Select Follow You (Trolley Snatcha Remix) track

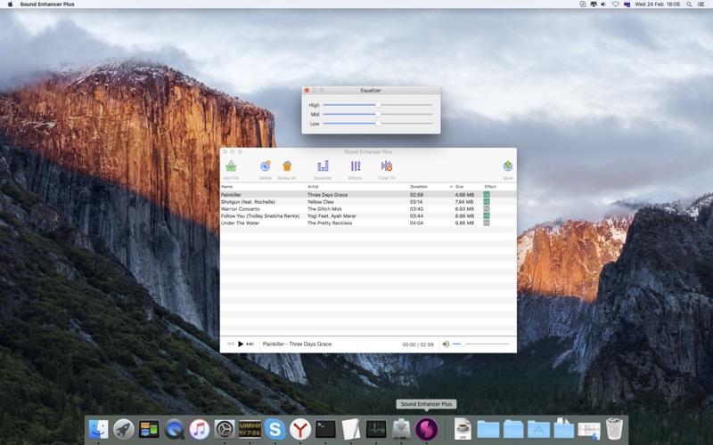tap(368, 215)
